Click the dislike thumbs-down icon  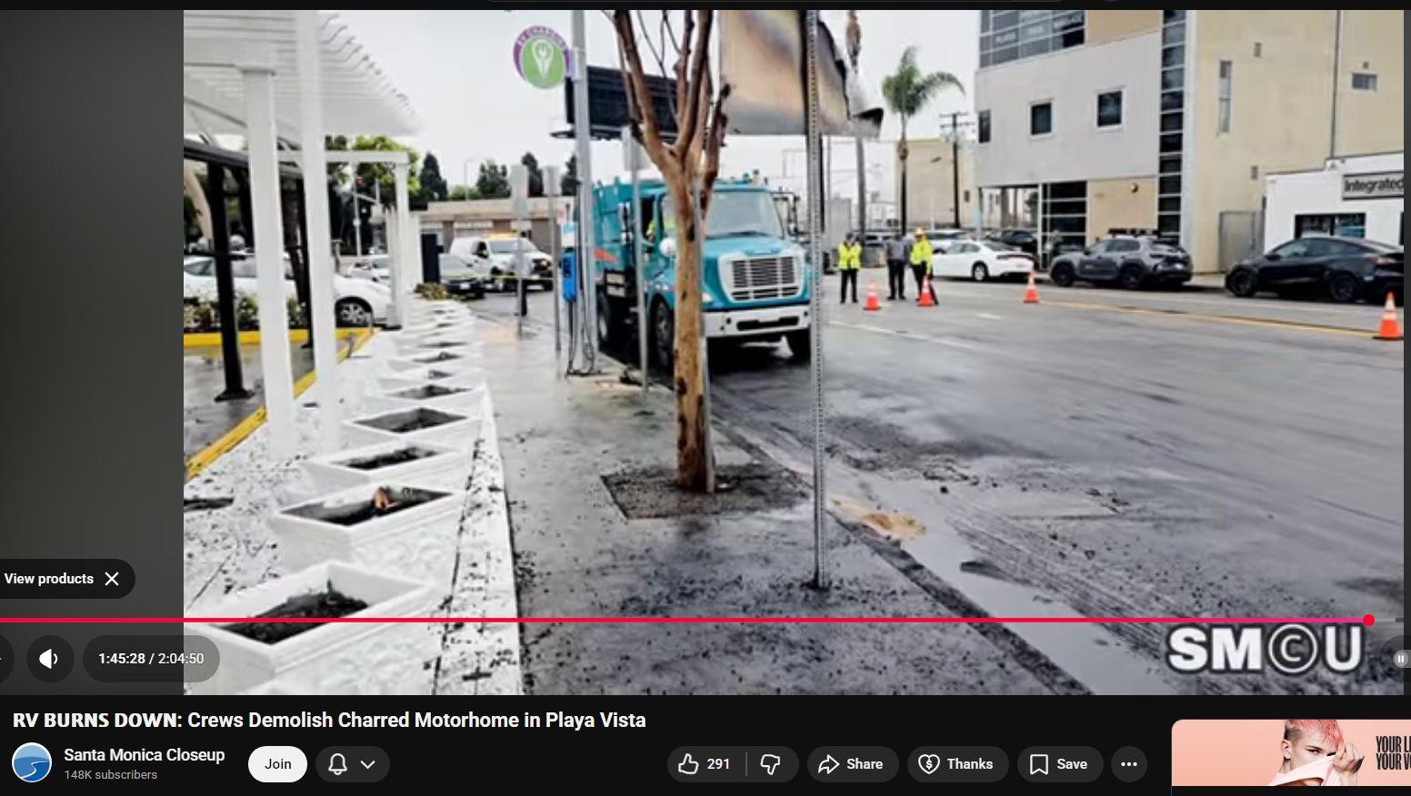pyautogui.click(x=771, y=764)
